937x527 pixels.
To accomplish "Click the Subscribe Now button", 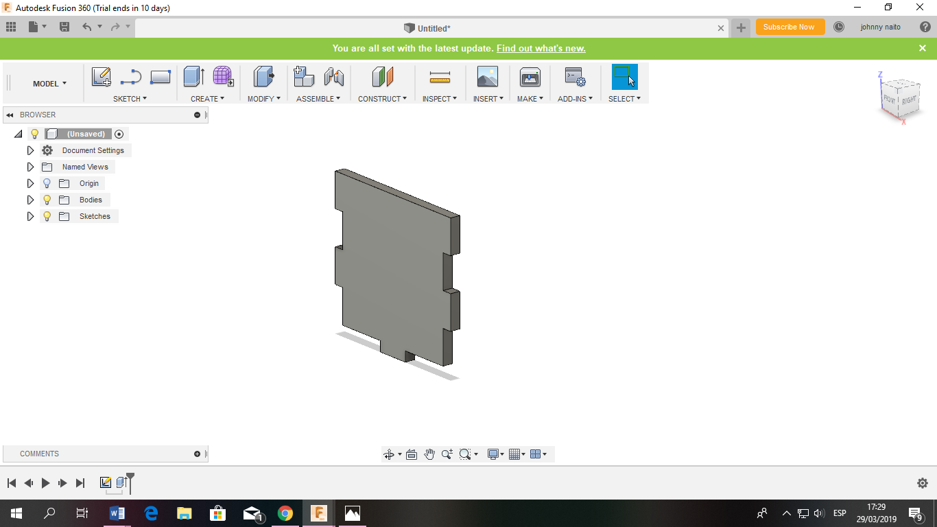I will coord(789,27).
